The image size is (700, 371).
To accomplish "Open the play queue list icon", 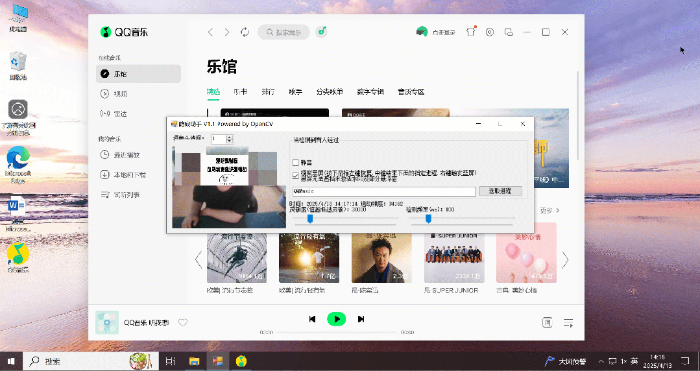I will pyautogui.click(x=568, y=322).
